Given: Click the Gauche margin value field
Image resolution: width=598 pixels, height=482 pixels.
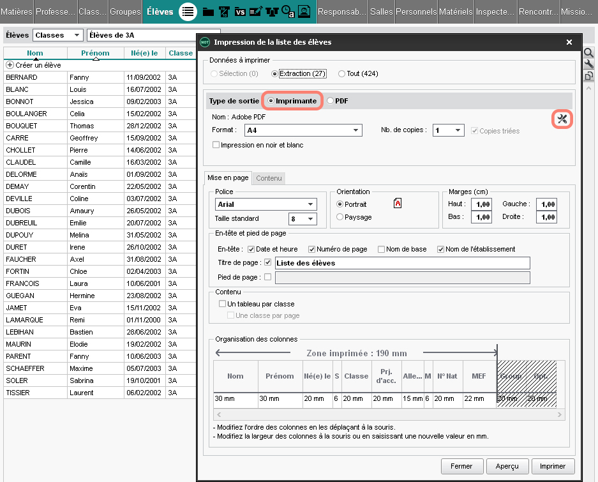Looking at the screenshot, I should tap(546, 204).
